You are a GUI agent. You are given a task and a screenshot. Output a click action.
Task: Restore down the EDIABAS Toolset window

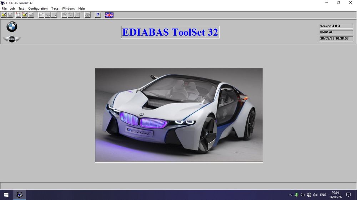click(x=338, y=3)
